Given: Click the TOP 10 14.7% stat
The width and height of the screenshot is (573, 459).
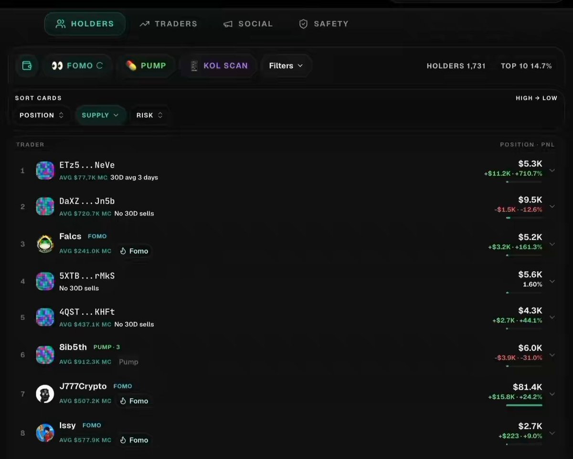Looking at the screenshot, I should click(x=526, y=66).
